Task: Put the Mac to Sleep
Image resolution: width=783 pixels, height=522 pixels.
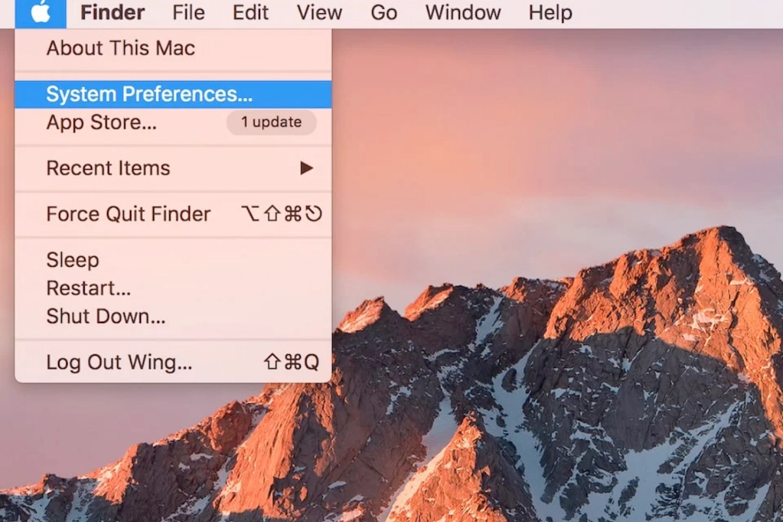Action: 72,260
